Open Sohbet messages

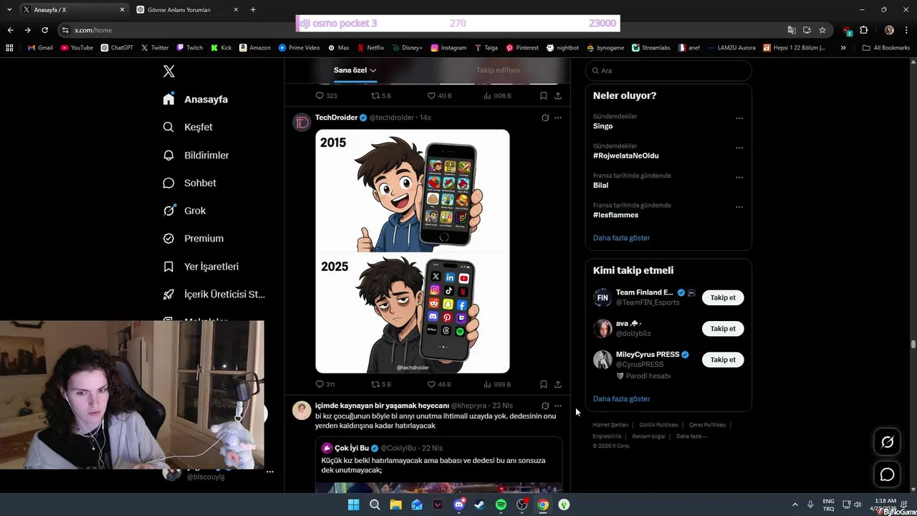pos(189,183)
